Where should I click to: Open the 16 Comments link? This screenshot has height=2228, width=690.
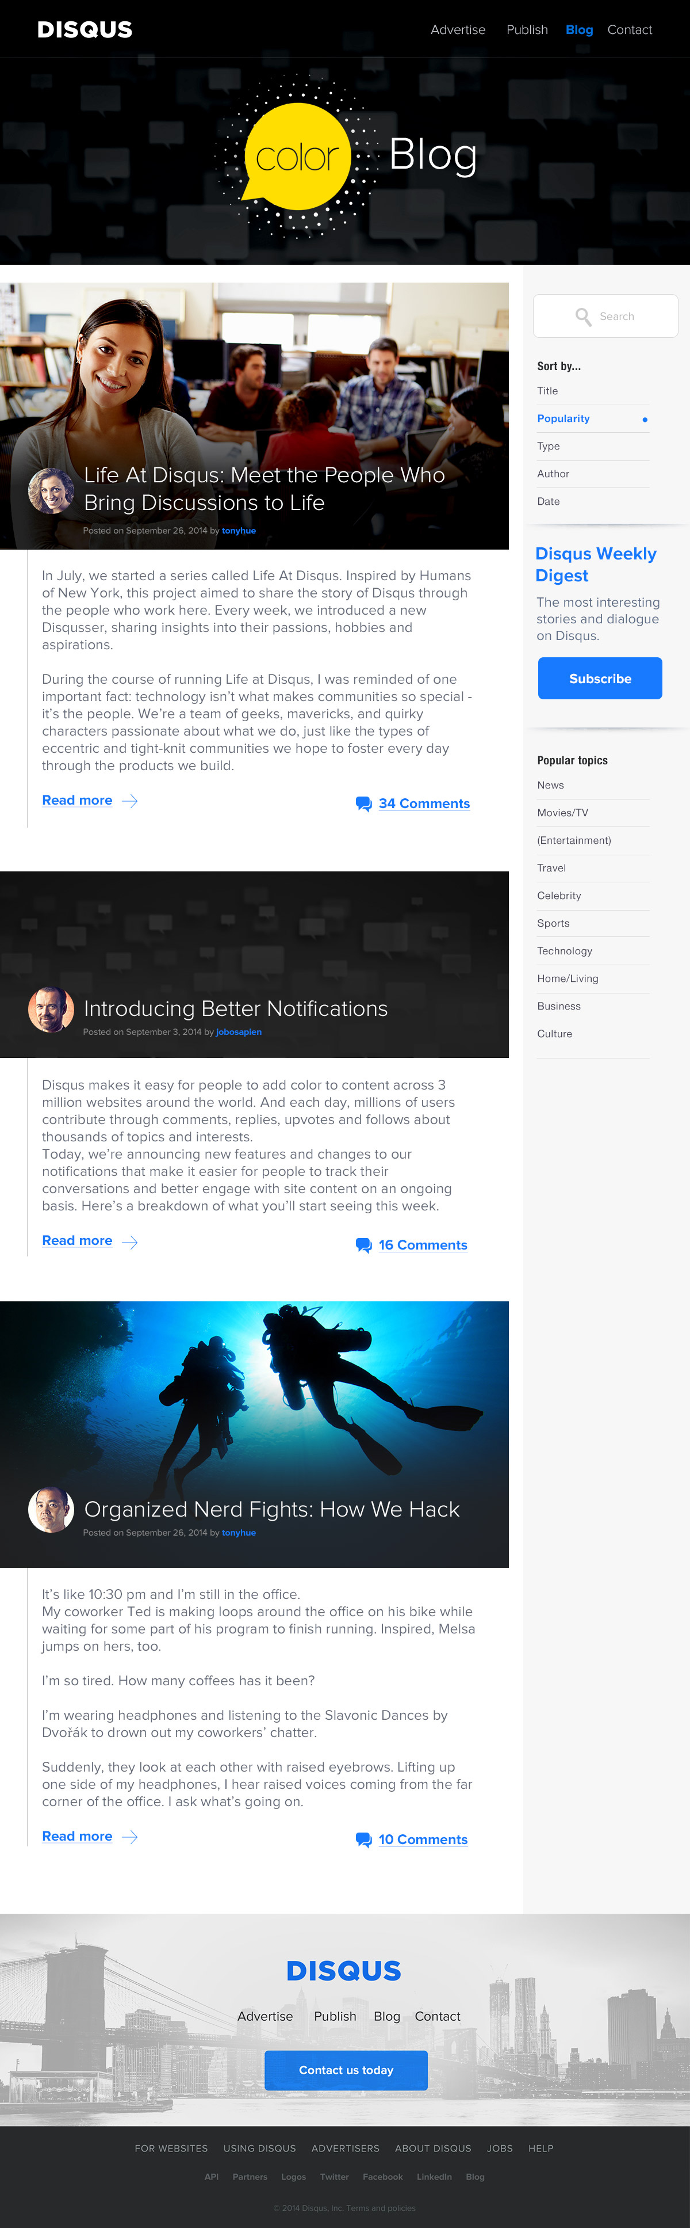(423, 1244)
